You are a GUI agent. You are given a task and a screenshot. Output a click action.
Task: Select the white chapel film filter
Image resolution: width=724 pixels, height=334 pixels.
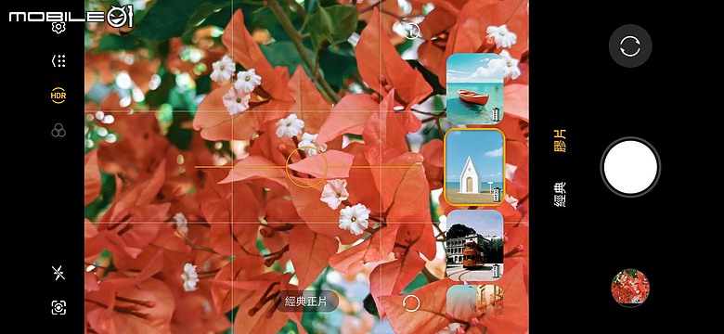[x=474, y=167]
